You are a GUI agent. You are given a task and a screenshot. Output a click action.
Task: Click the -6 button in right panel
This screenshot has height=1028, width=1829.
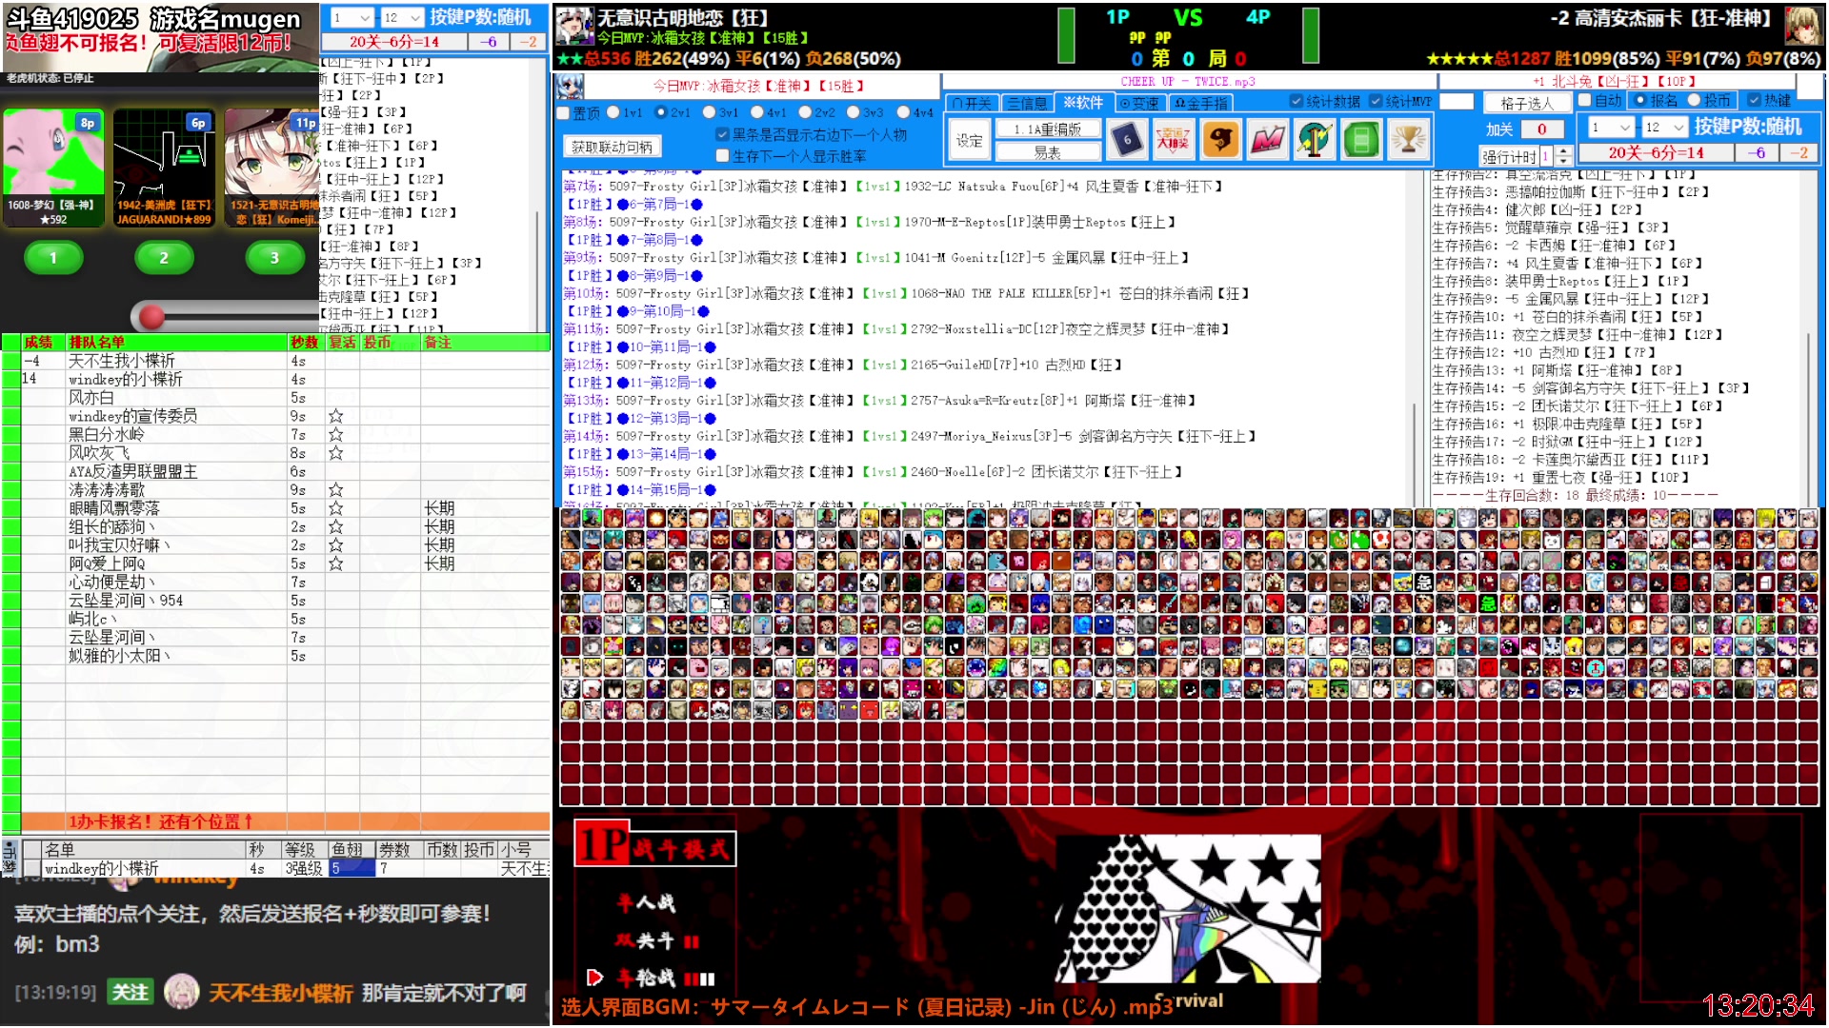click(1759, 152)
